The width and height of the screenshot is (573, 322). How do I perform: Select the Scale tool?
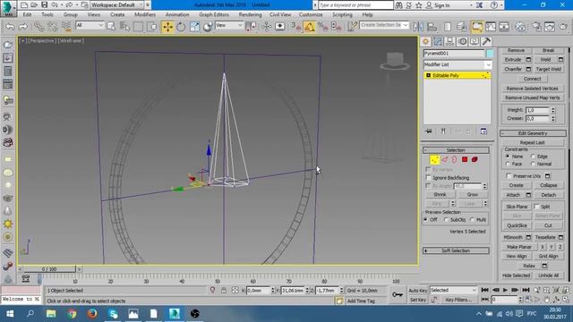194,27
